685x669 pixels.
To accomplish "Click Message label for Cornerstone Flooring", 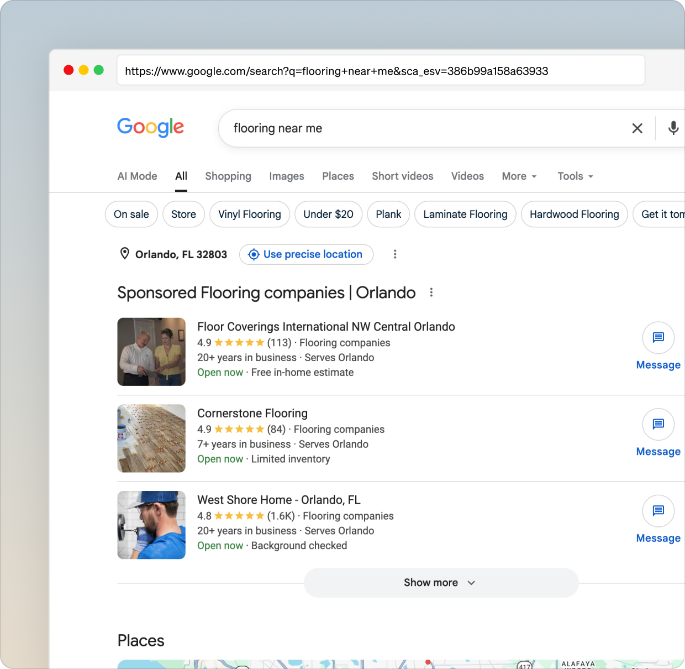I will pyautogui.click(x=658, y=452).
